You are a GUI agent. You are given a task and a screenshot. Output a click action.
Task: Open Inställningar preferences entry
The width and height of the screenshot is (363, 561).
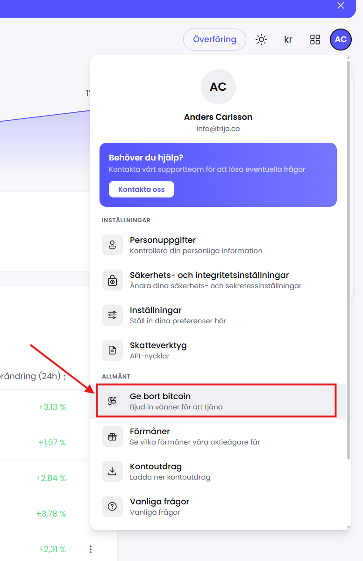point(218,315)
